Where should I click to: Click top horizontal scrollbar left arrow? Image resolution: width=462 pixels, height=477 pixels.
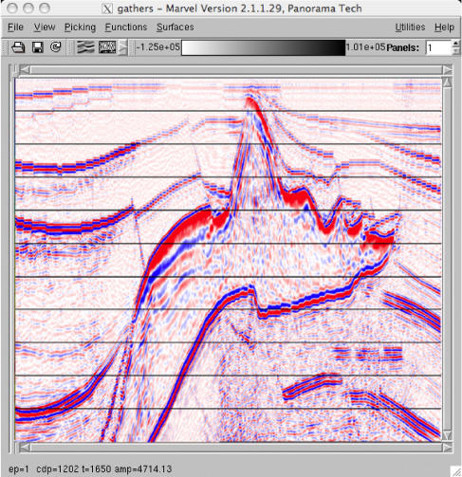(x=25, y=70)
